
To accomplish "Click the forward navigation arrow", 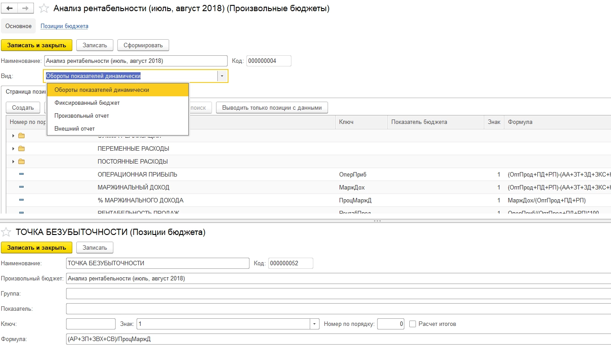I will point(25,8).
